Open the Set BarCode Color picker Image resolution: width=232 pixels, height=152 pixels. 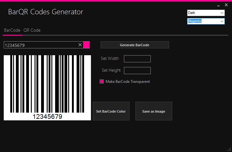tap(111, 111)
